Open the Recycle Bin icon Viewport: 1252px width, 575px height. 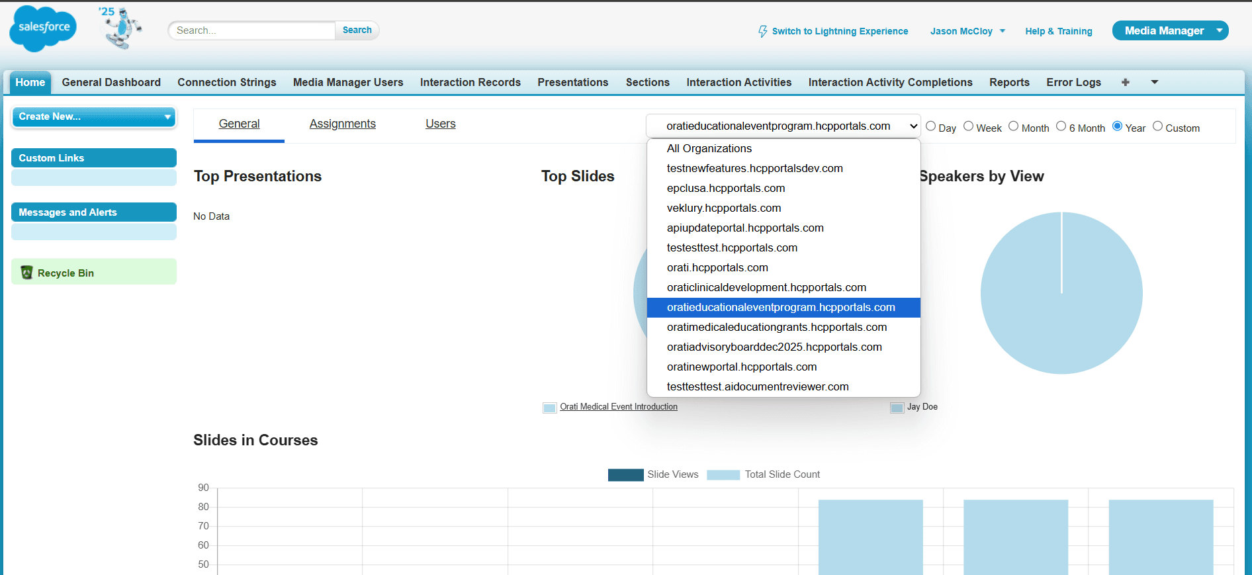coord(26,273)
